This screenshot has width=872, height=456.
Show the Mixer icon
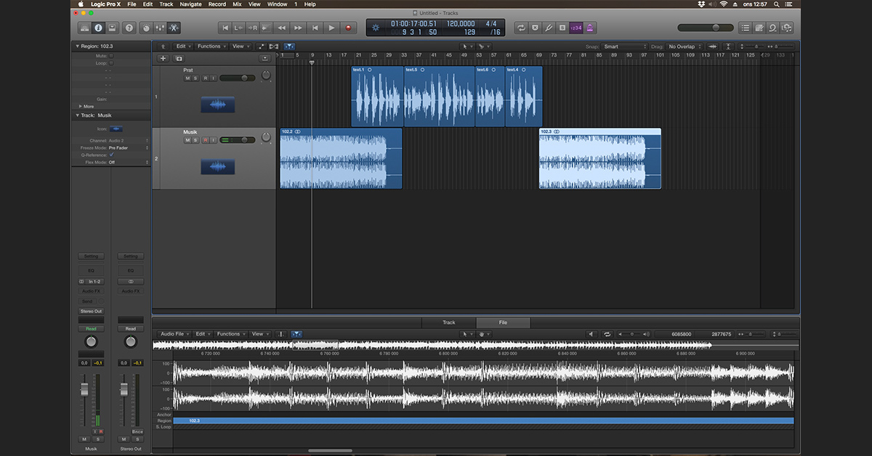[160, 28]
